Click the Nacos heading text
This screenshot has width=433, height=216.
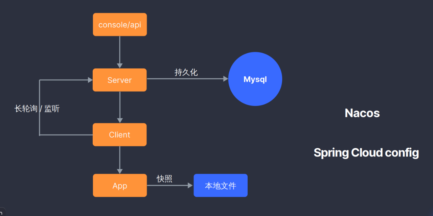[x=362, y=113]
